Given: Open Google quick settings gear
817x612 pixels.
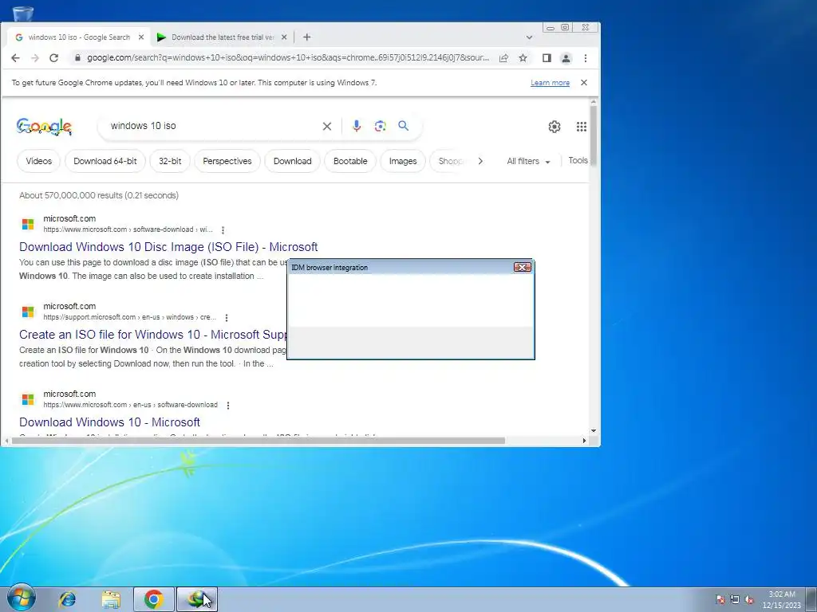Looking at the screenshot, I should (555, 127).
